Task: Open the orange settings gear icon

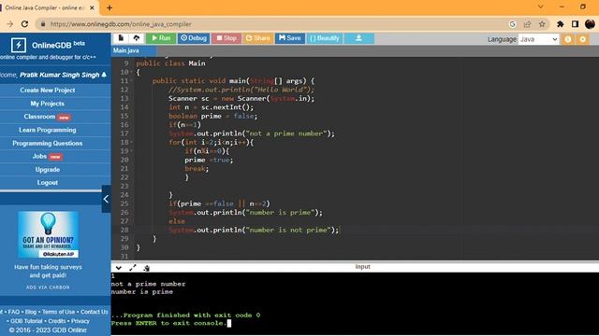Action: pos(582,39)
